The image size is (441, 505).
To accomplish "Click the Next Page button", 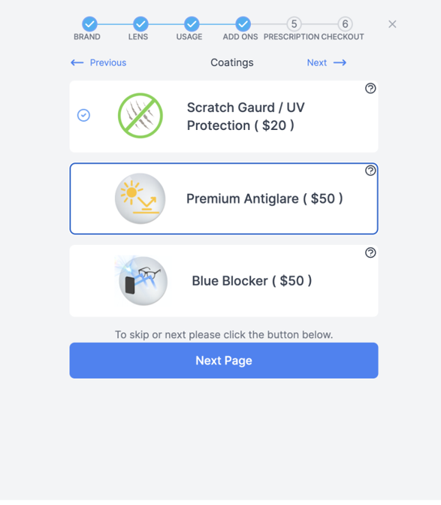I will point(224,361).
